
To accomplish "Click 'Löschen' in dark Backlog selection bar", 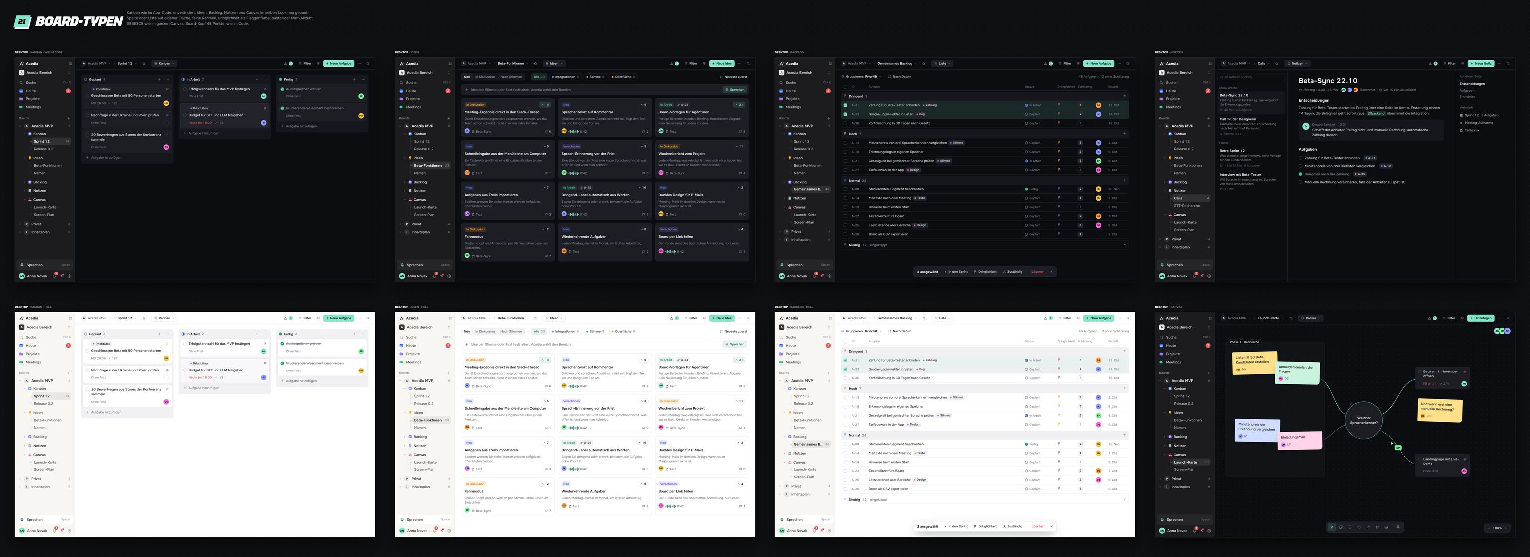I will pyautogui.click(x=1038, y=272).
